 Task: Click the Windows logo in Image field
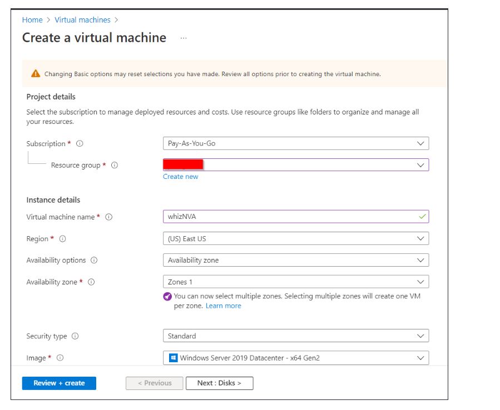tap(173, 358)
